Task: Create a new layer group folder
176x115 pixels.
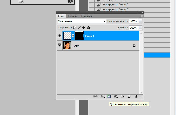Action: [x=122, y=96]
